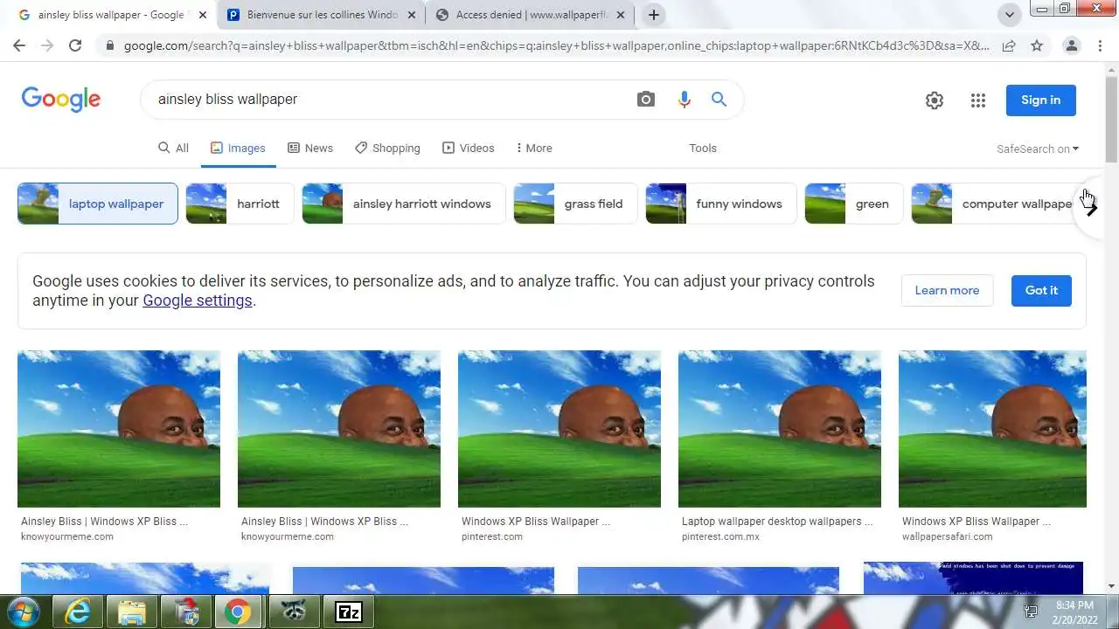Click the pinterest.com.mx source text

(720, 536)
